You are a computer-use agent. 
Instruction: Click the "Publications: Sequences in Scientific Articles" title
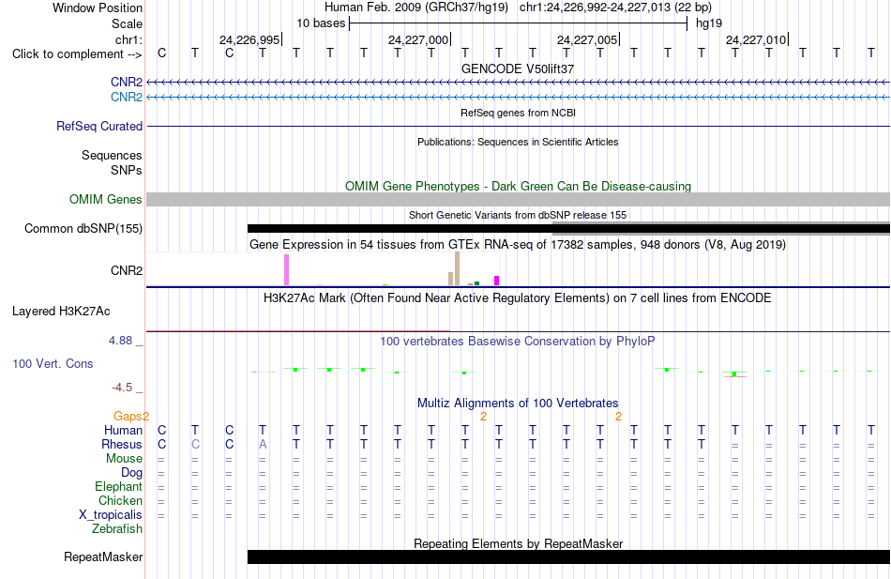tap(518, 142)
